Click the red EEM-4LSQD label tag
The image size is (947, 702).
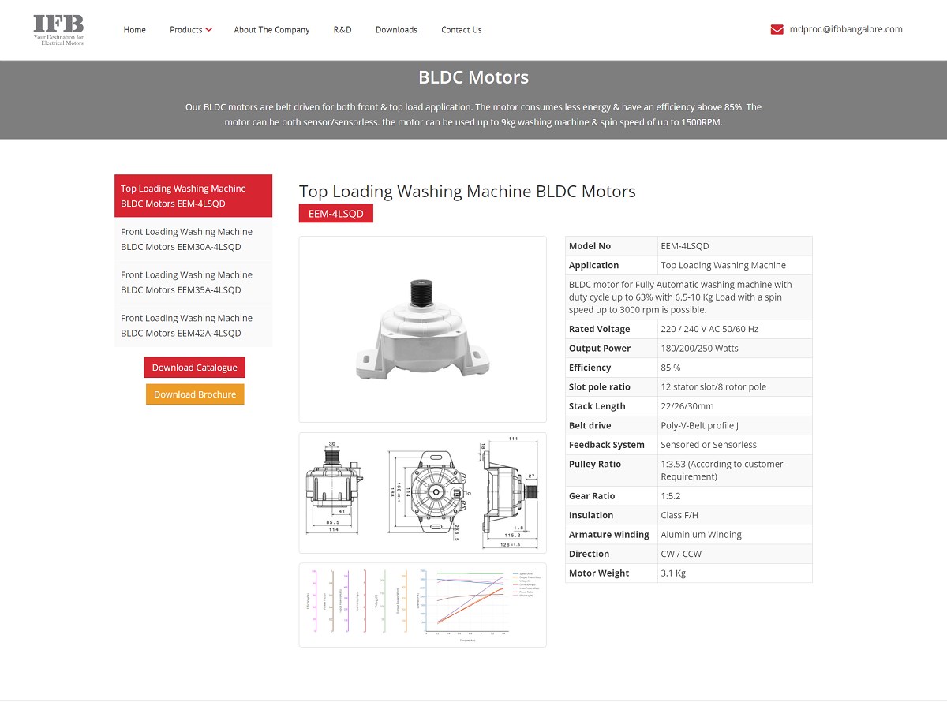click(x=335, y=213)
